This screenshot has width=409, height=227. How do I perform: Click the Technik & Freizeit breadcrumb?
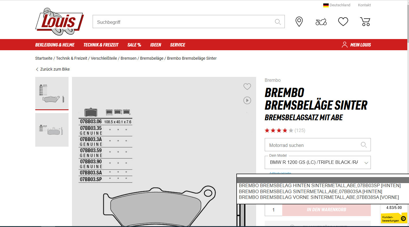pos(72,58)
